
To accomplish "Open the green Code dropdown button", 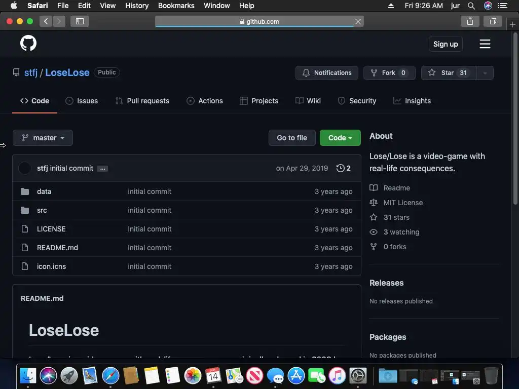I will coord(340,138).
